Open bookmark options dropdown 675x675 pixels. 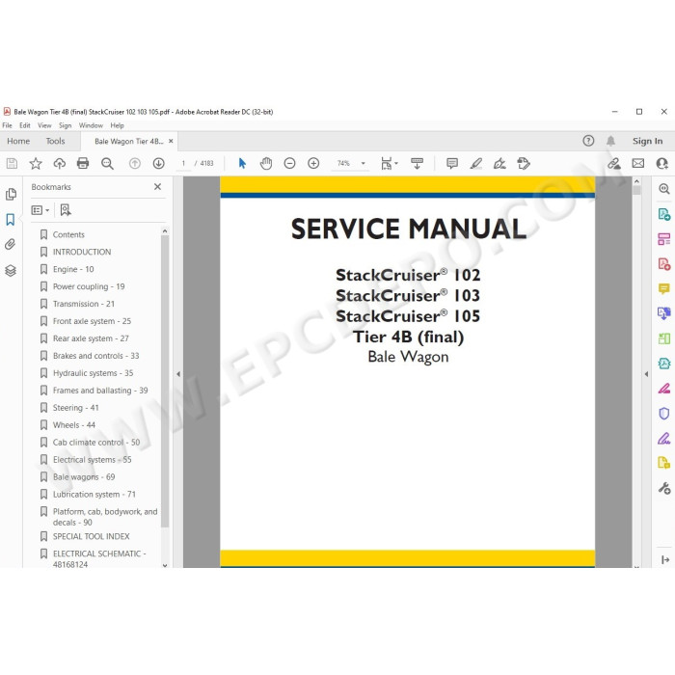[x=40, y=210]
